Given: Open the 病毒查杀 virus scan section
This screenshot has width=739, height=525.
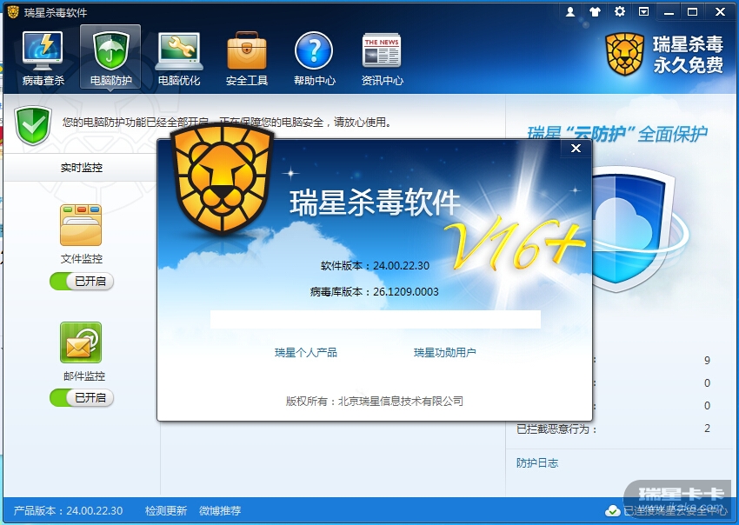Looking at the screenshot, I should tap(43, 58).
